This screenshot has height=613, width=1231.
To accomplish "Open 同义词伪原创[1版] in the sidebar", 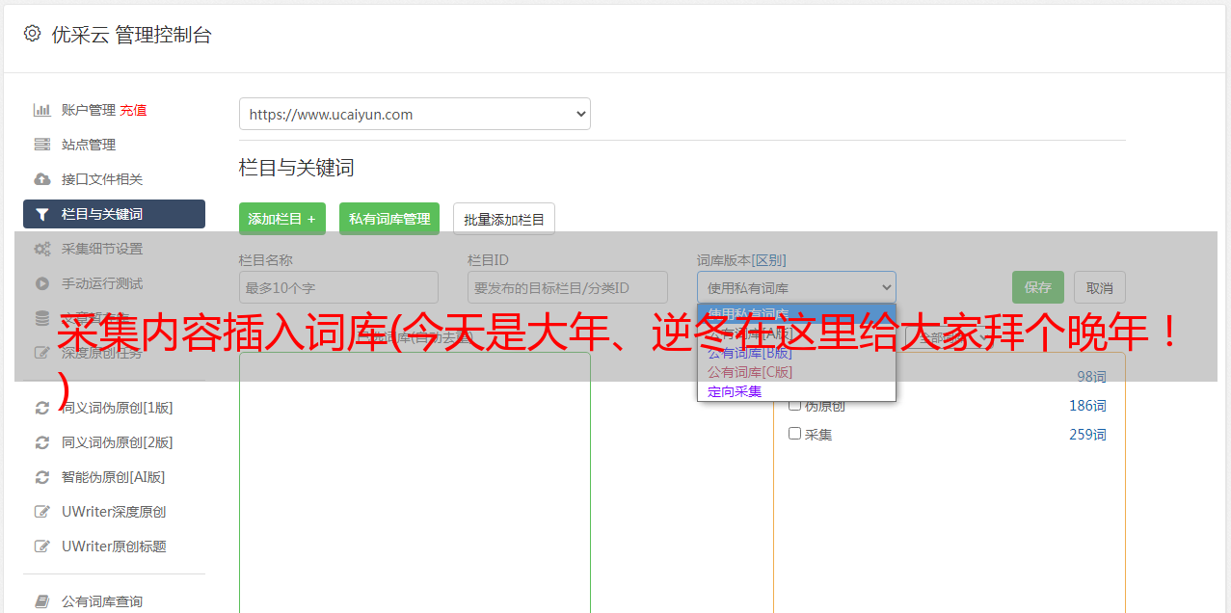I will 118,408.
